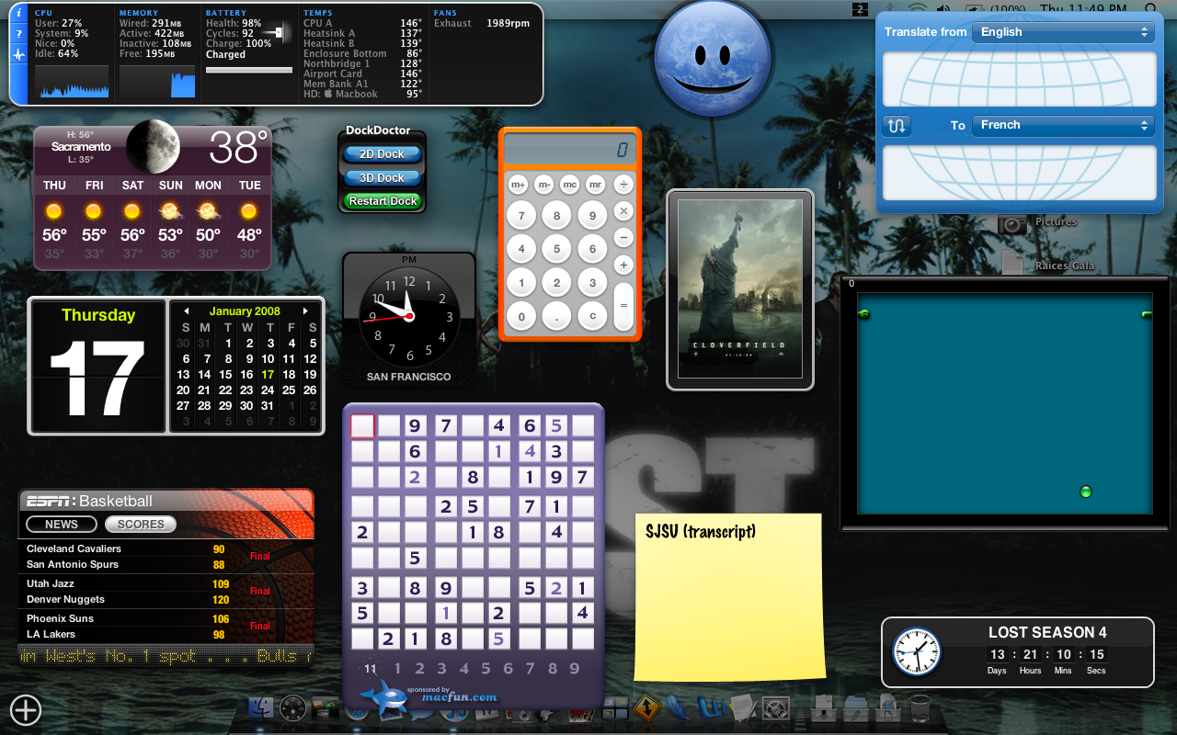Click the SJSU (transcript) sticky note
The width and height of the screenshot is (1177, 735).
(x=729, y=596)
